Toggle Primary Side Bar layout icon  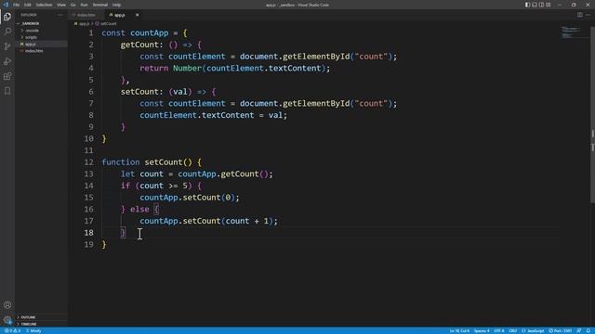527,5
